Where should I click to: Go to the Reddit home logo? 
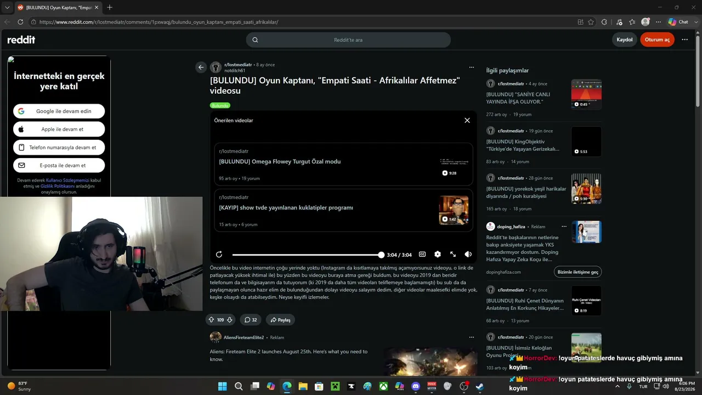21,39
